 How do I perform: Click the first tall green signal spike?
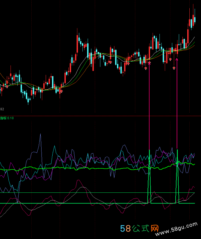tap(149, 177)
